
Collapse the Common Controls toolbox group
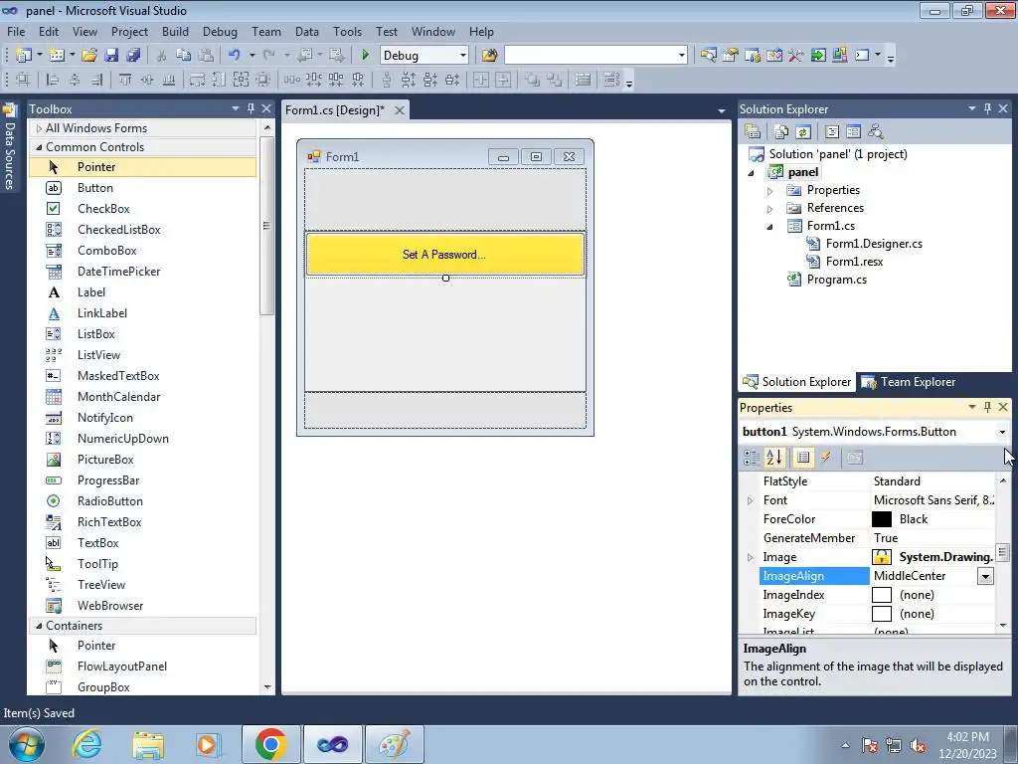(x=39, y=147)
